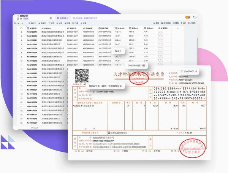Screen dimensions: 228x173
Task: Open 隐藏列 hide columns option
Action: tap(42, 23)
